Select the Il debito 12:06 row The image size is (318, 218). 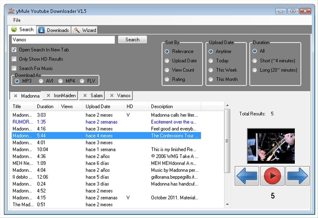pyautogui.click(x=106, y=177)
